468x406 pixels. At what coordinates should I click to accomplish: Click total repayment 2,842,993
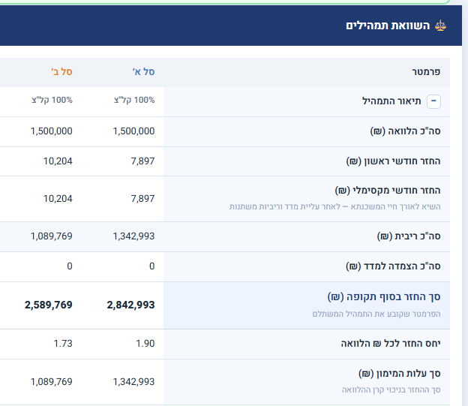point(130,305)
